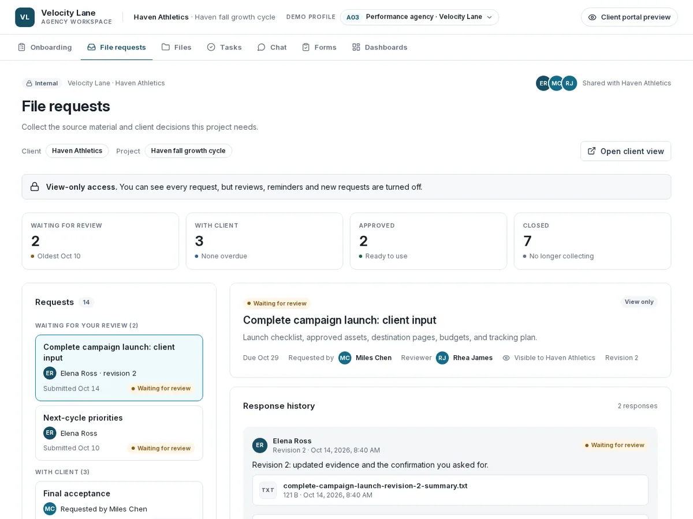The width and height of the screenshot is (693, 519).
Task: Click WAITING FOR YOUR REVIEW (2) heading
Action: (x=87, y=325)
